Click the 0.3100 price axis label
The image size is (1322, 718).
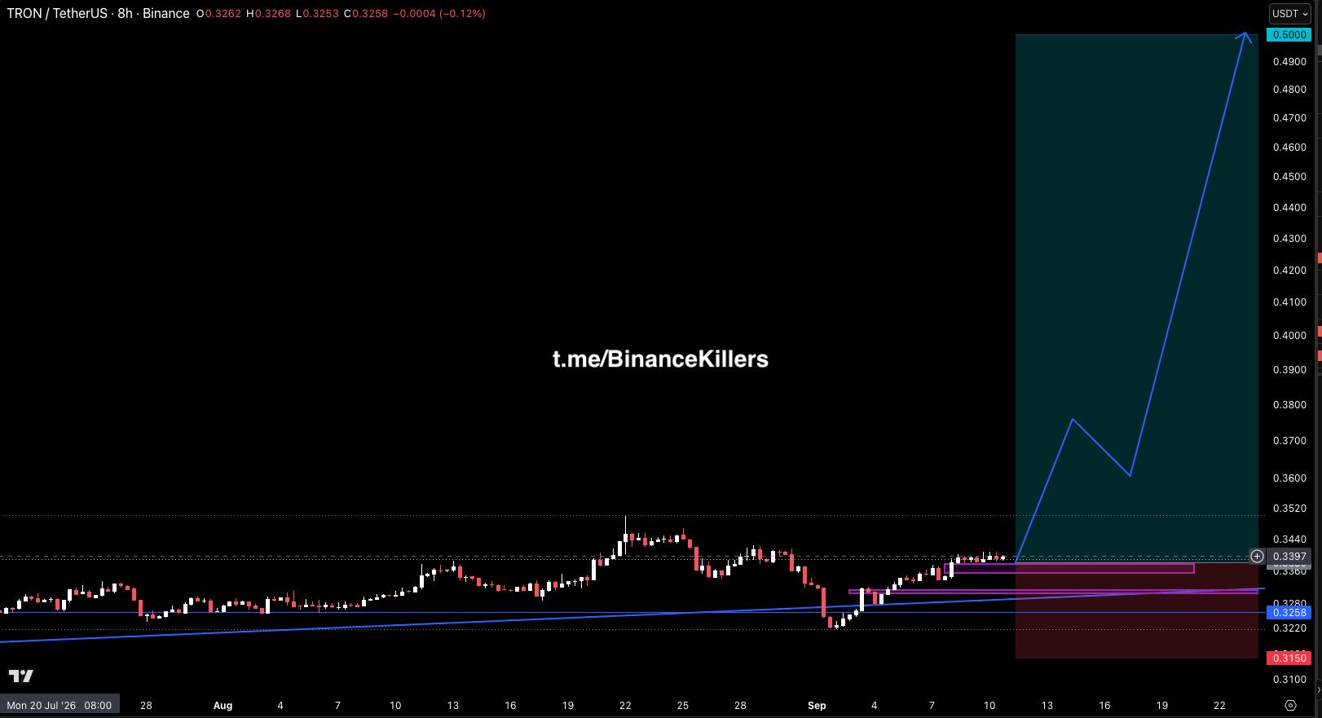click(1289, 680)
